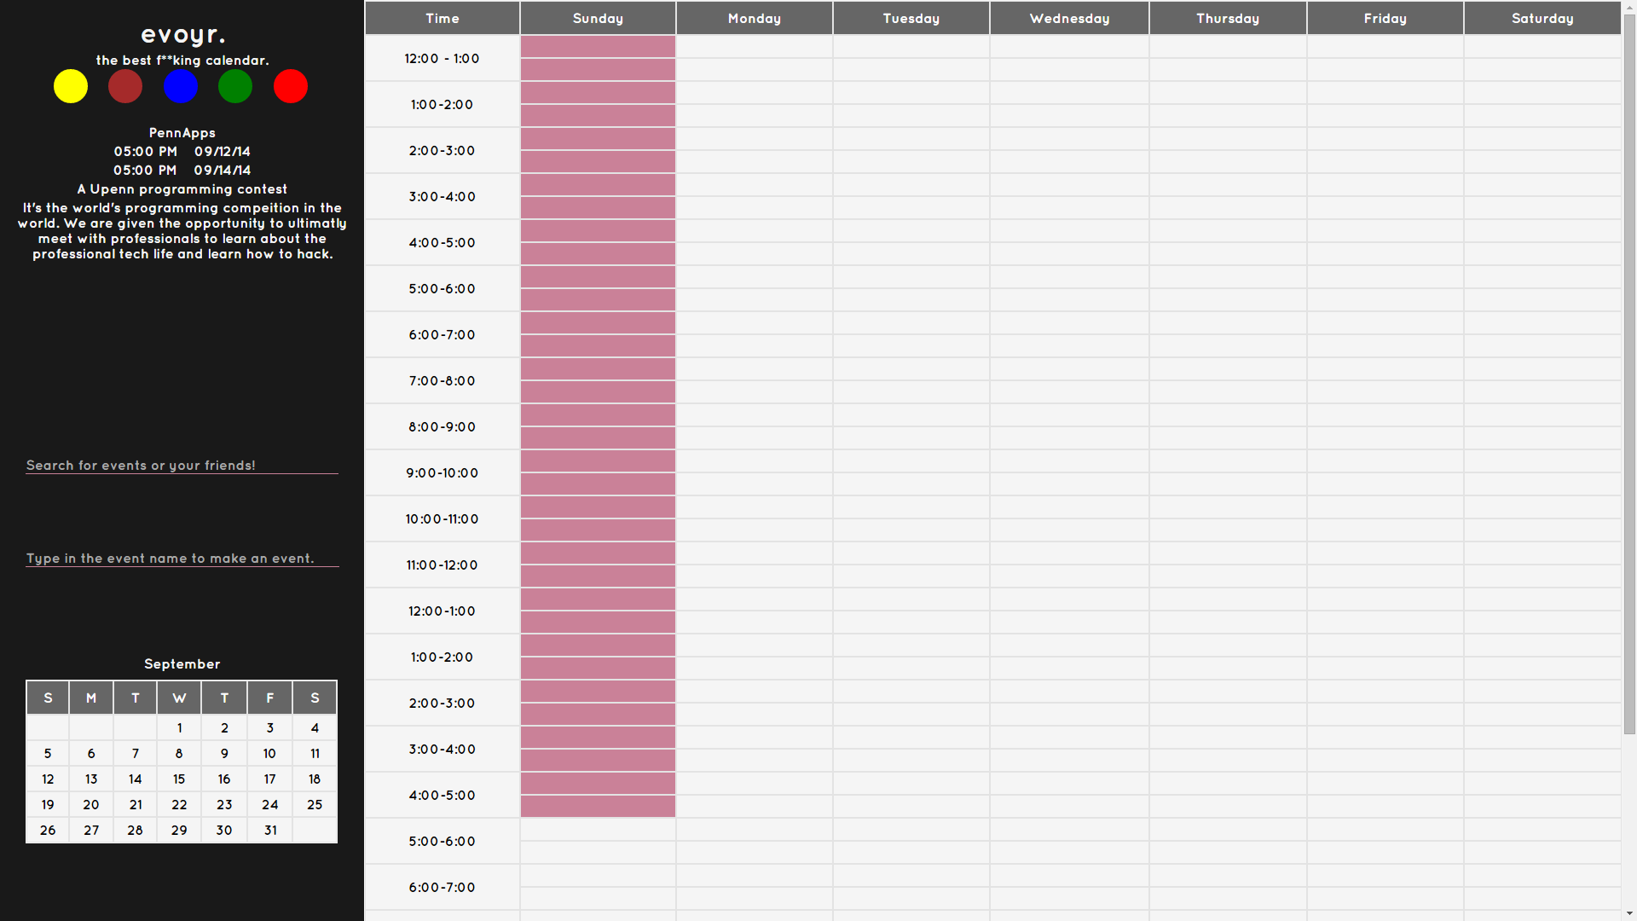Click day 31 in the mini calendar
This screenshot has width=1637, height=921.
click(269, 830)
